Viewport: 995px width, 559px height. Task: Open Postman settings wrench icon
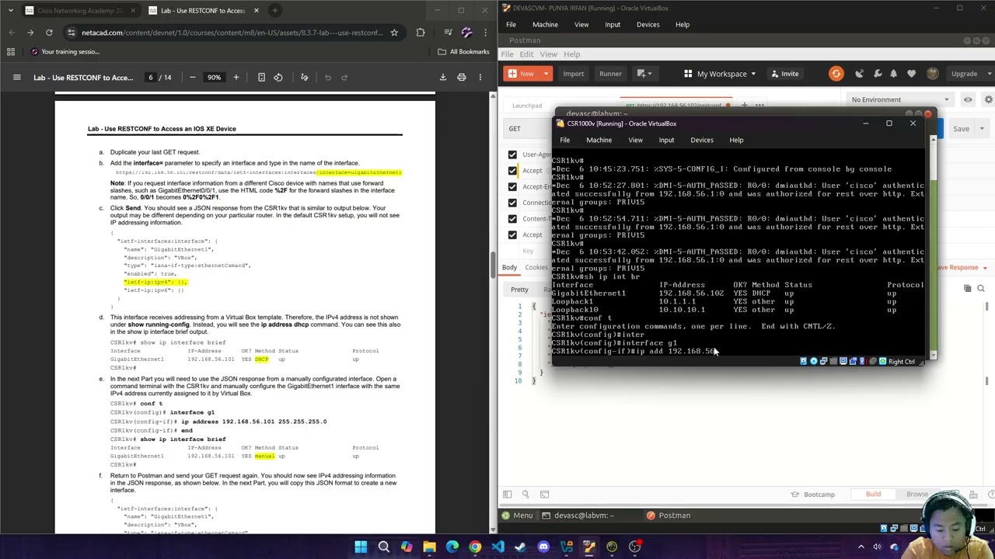(x=877, y=74)
